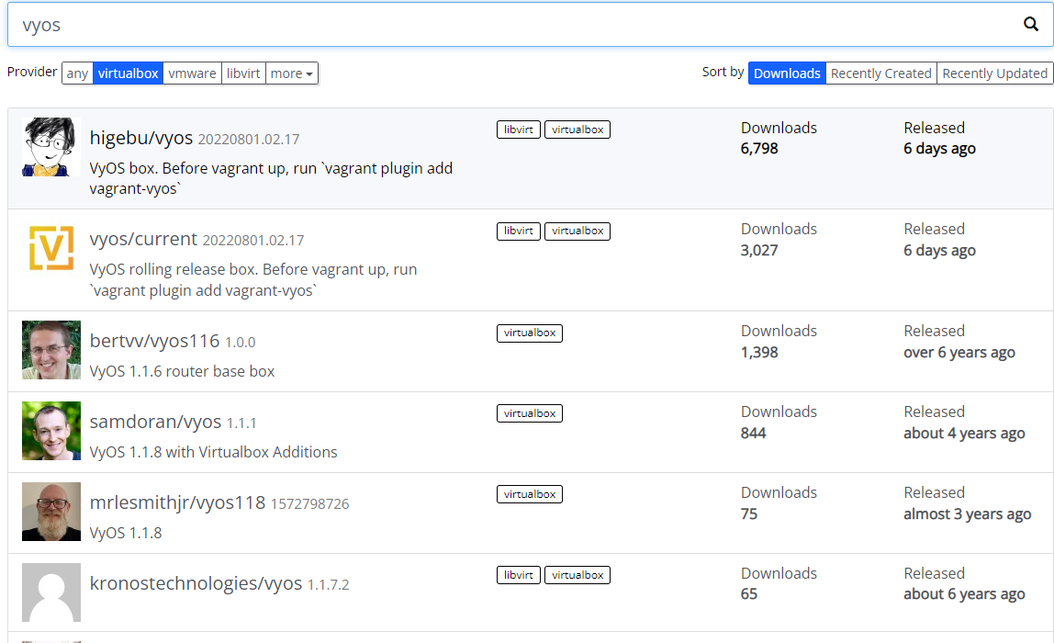Screen dimensions: 1054x643
Task: Click the 1,398 downloads count
Action: [759, 353]
